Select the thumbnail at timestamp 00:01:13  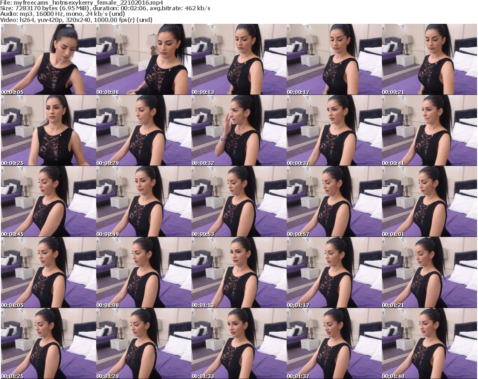(x=239, y=272)
